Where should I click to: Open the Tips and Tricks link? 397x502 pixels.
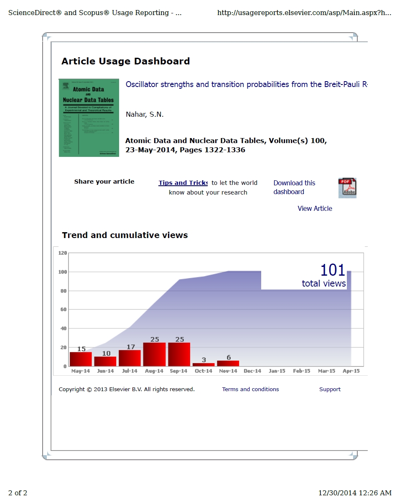click(x=183, y=183)
